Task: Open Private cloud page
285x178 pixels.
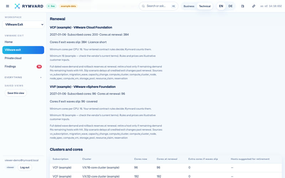Action: 23,58
